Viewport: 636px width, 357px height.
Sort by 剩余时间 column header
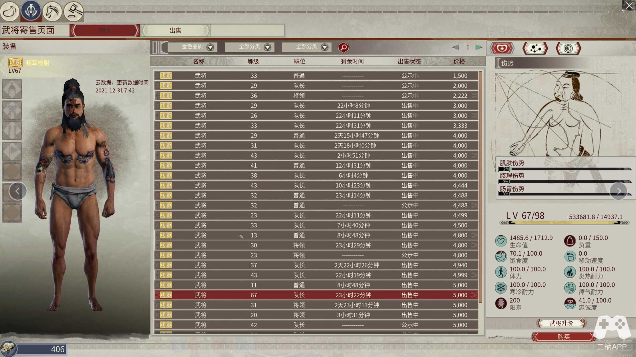352,62
